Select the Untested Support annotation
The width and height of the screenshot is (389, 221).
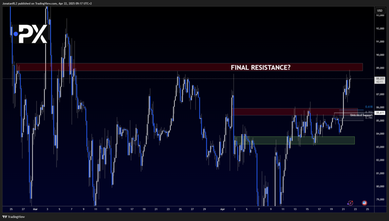click(361, 115)
